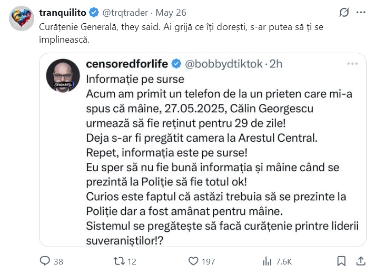View post analytics showing 7.6K views
The height and width of the screenshot is (274, 375).
point(267,261)
